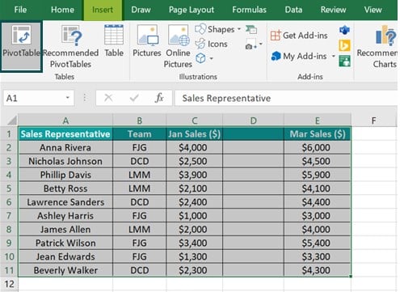Select row 1 header
Screen dimensions: 400x292
tap(9, 133)
